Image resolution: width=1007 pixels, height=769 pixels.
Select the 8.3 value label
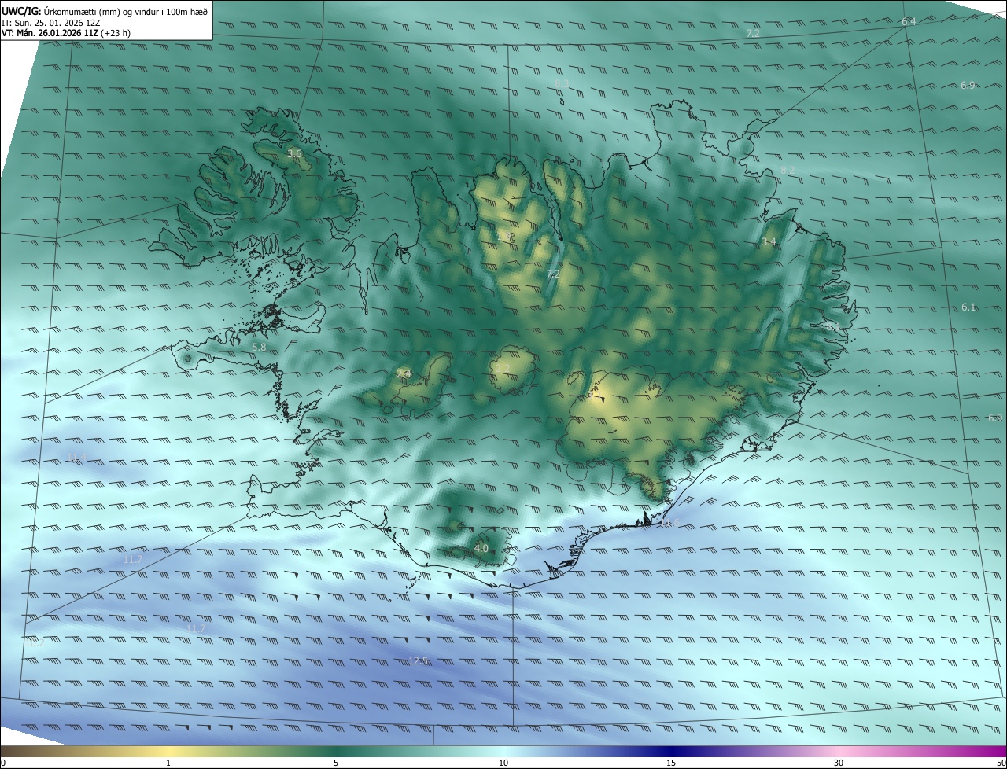(x=562, y=83)
